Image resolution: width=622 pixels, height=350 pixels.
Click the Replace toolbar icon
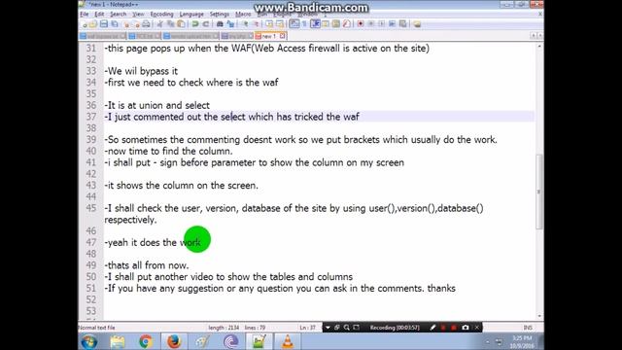click(231, 24)
